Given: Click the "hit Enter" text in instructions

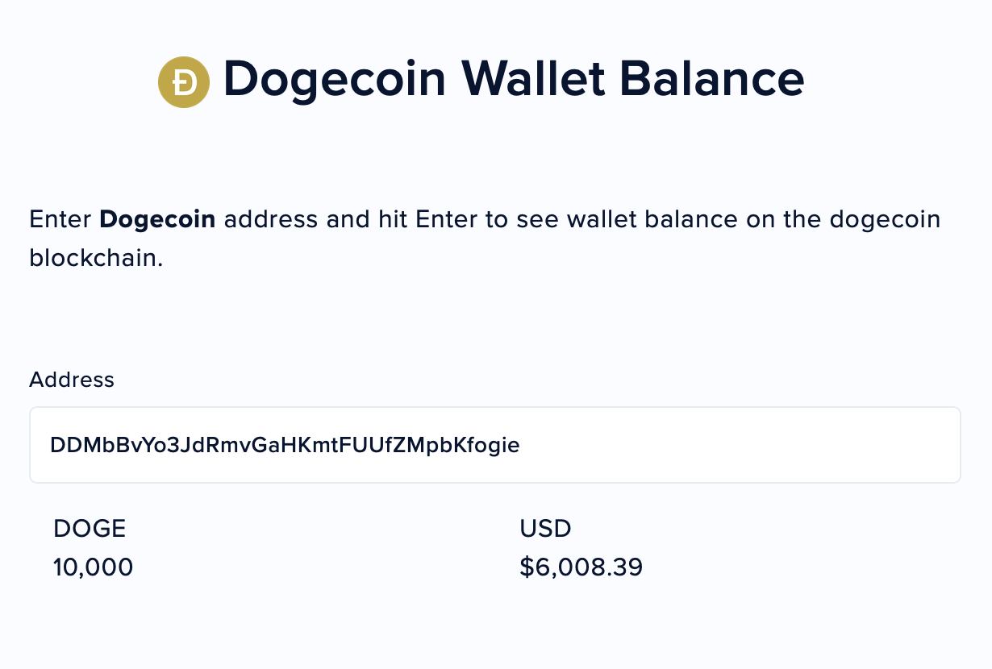Looking at the screenshot, I should pos(423,219).
